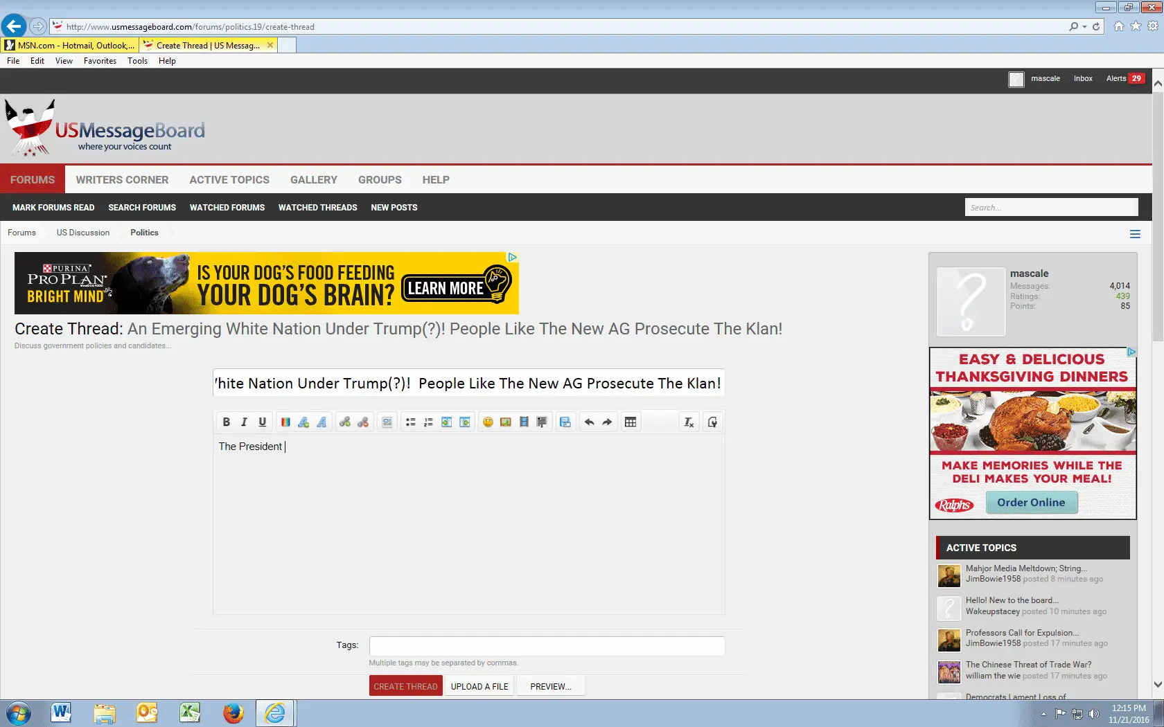Click the save draft icon
Screen dimensions: 1164x727
565,422
